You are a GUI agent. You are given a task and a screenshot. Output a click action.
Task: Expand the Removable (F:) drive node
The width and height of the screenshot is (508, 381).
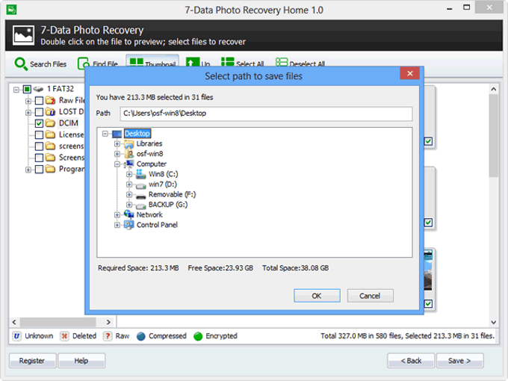[x=129, y=194]
